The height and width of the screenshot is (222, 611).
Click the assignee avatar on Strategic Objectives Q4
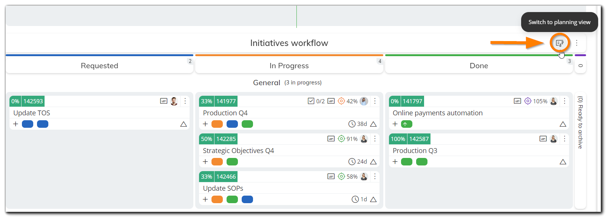tap(364, 139)
